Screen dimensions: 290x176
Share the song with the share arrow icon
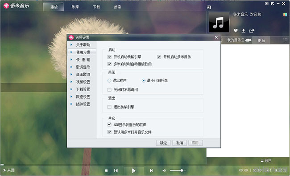point(252,31)
